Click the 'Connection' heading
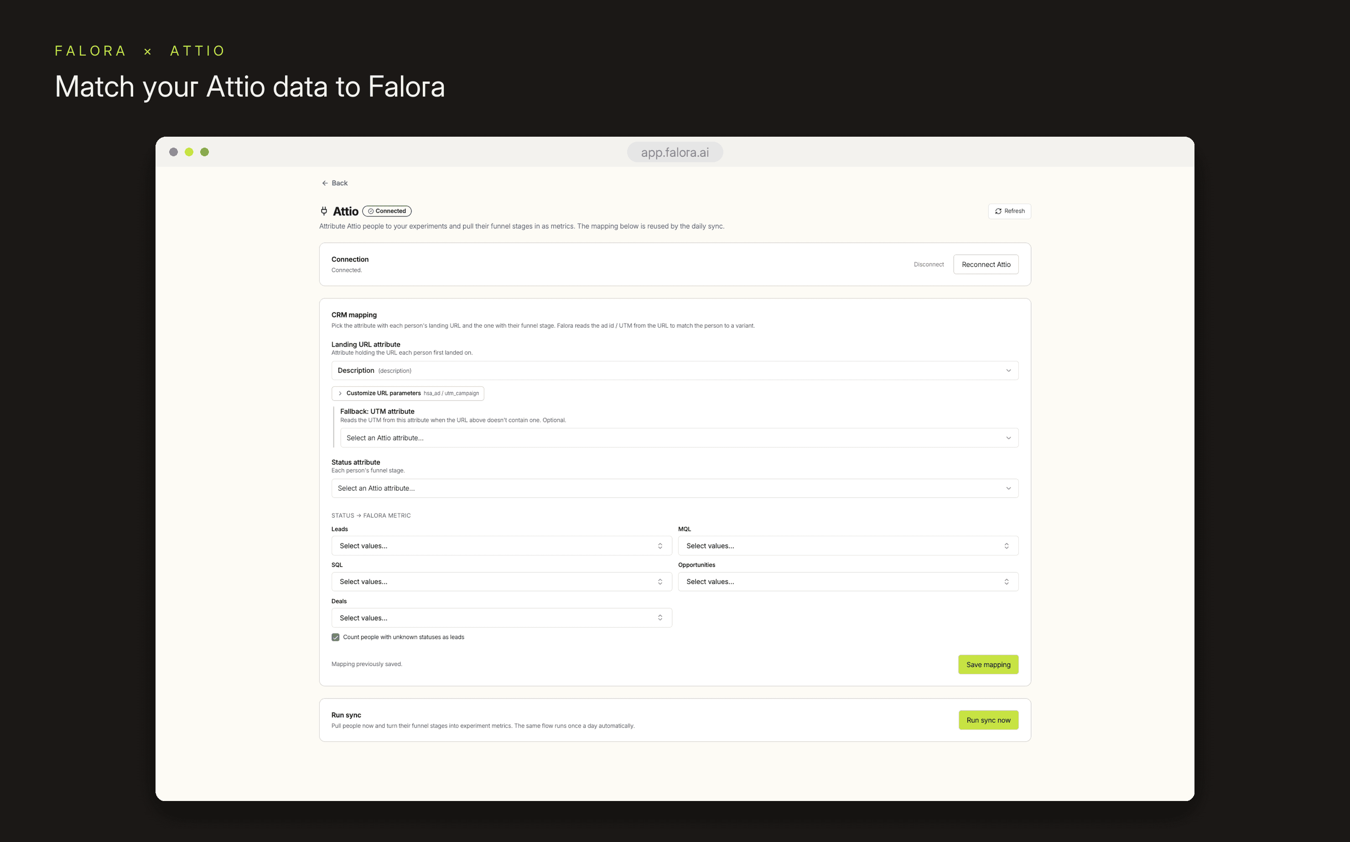Viewport: 1350px width, 842px height. [x=350, y=260]
